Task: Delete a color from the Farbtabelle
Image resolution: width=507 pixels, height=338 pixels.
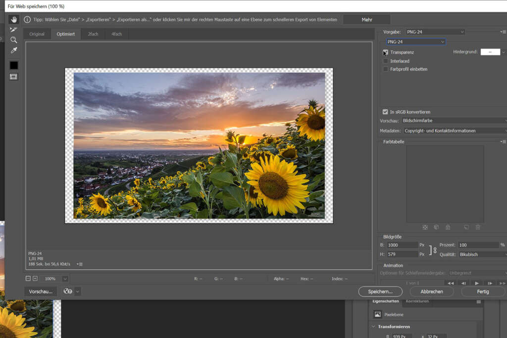Action: pos(478,227)
